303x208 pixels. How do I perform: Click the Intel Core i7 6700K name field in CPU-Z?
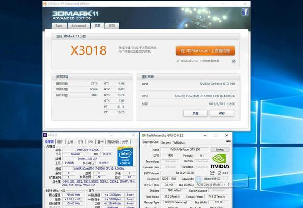(x=87, y=150)
